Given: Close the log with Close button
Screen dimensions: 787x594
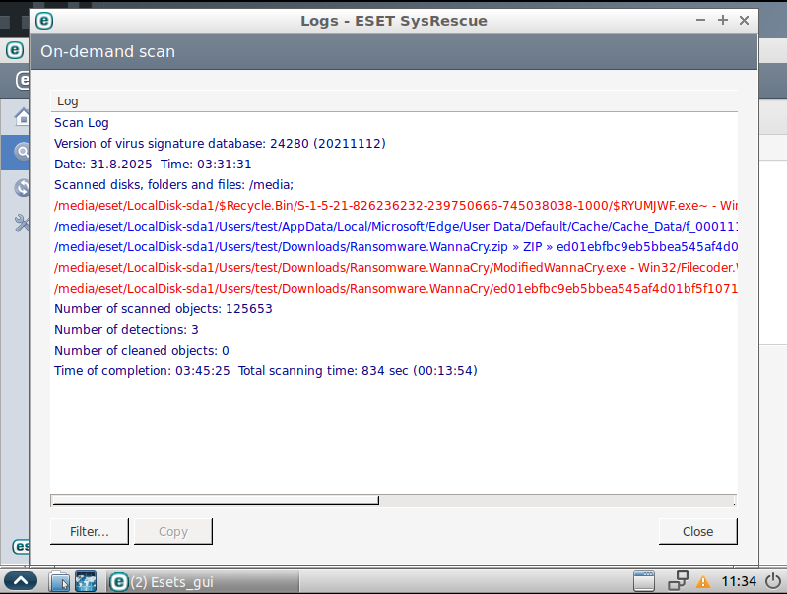Looking at the screenshot, I should (697, 531).
